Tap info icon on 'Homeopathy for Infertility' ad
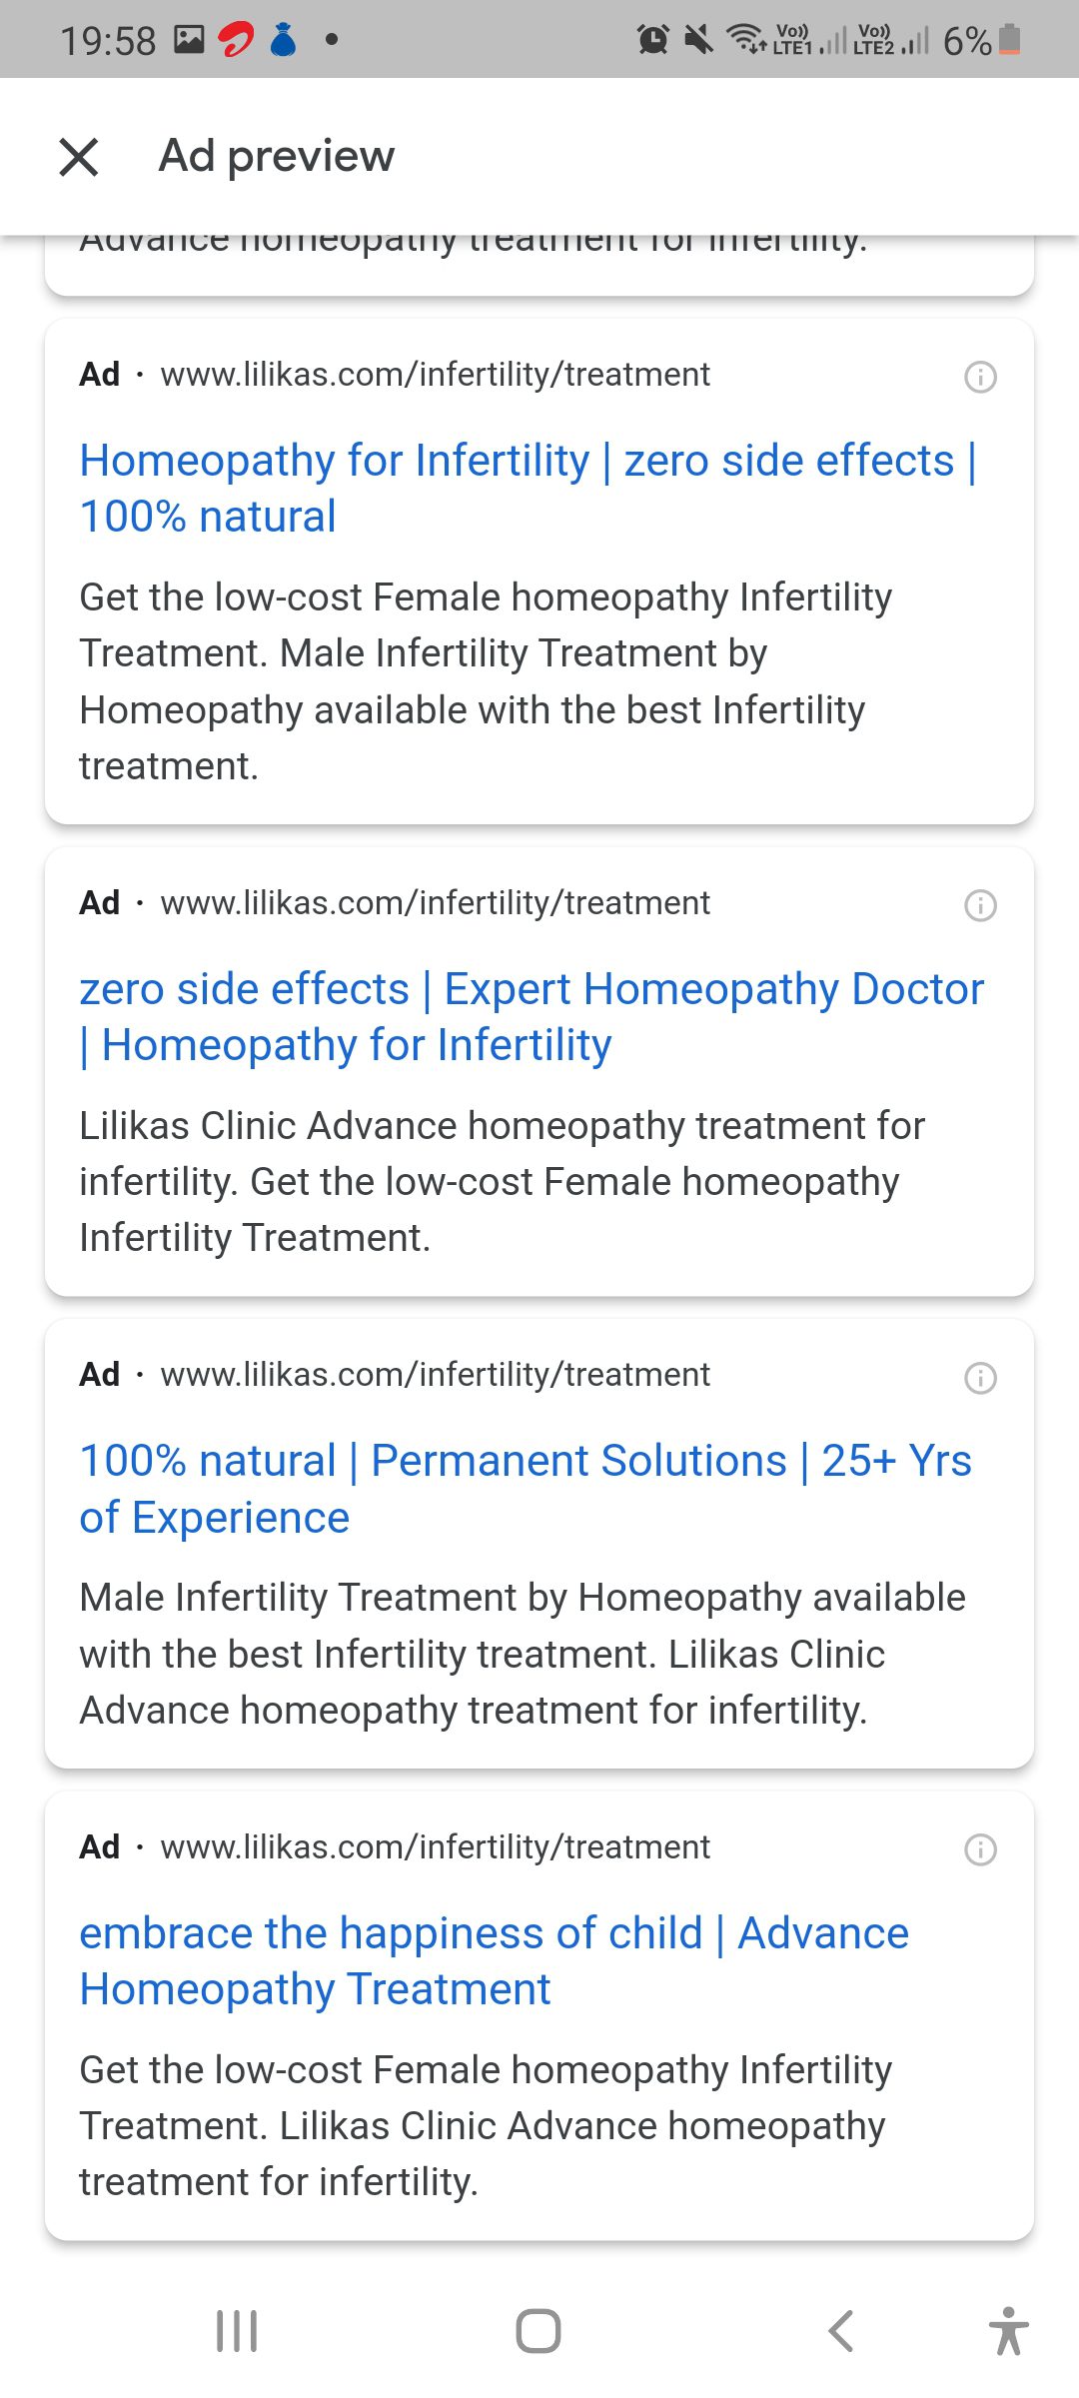The height and width of the screenshot is (2398, 1079). pyautogui.click(x=980, y=377)
